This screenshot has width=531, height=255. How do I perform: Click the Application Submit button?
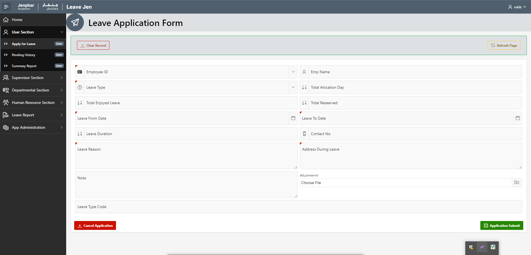(x=502, y=225)
